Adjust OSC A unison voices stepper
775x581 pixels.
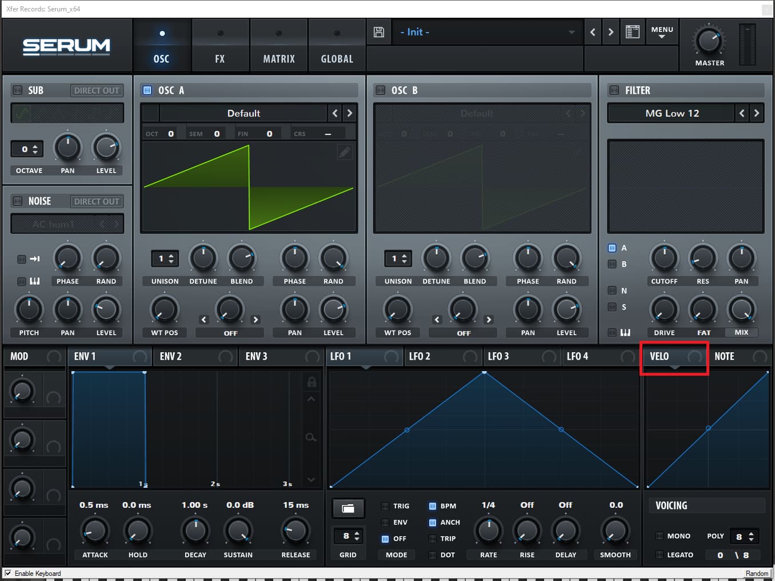point(165,259)
